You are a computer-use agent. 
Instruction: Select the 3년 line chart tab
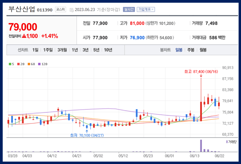(x=85, y=50)
